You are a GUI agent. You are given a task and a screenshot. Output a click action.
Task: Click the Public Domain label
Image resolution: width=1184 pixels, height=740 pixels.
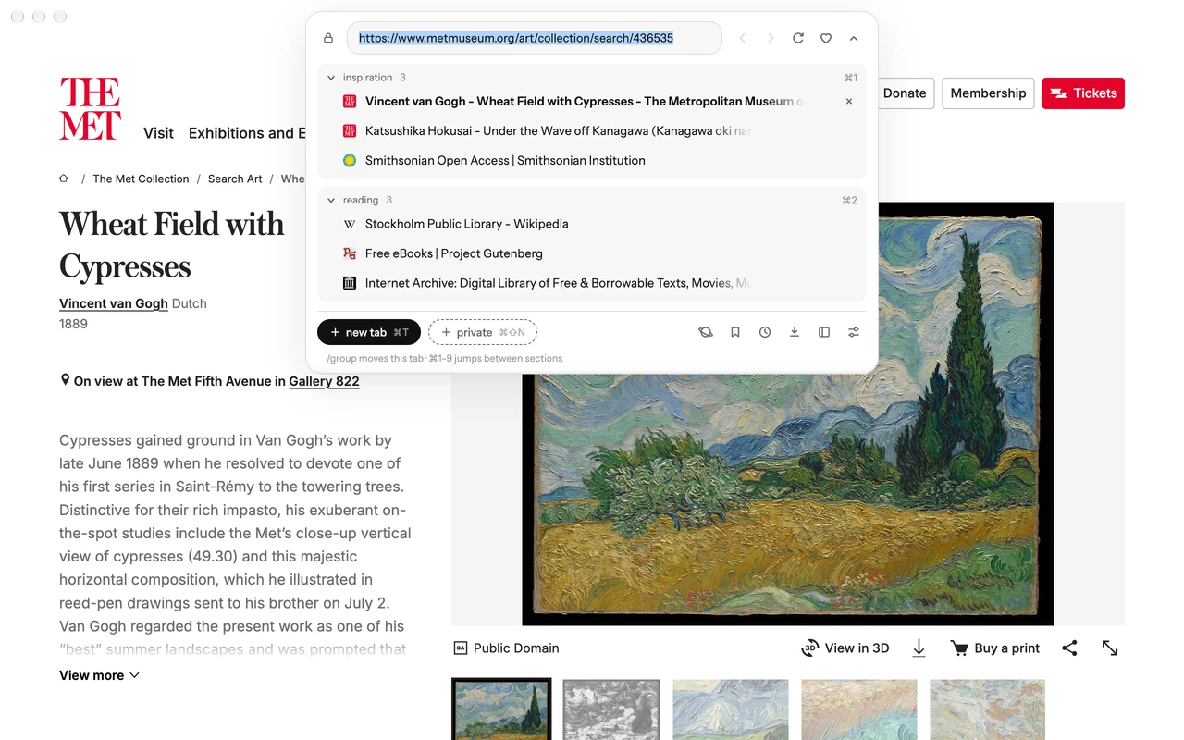click(x=506, y=648)
